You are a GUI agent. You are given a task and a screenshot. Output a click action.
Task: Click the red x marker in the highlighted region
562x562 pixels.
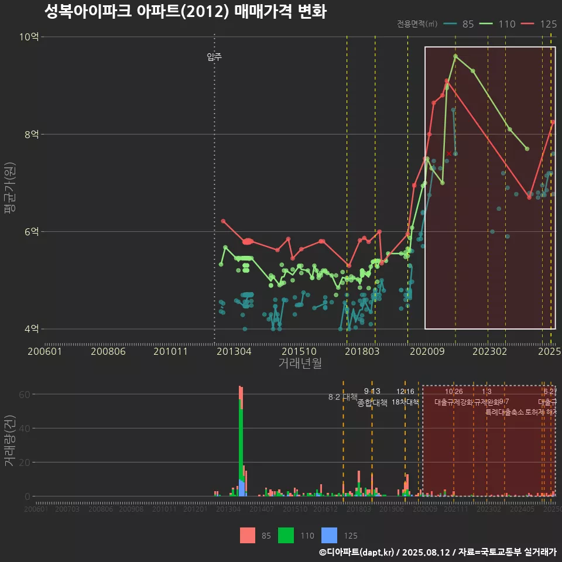tap(449, 153)
